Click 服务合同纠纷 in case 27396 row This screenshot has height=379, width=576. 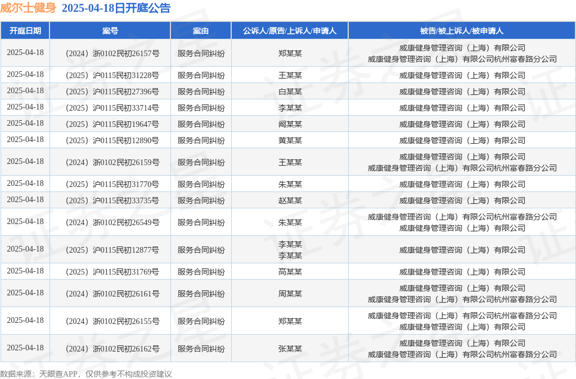[201, 92]
